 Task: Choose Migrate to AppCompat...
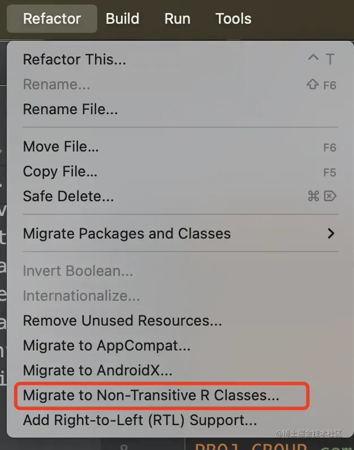tap(180, 345)
